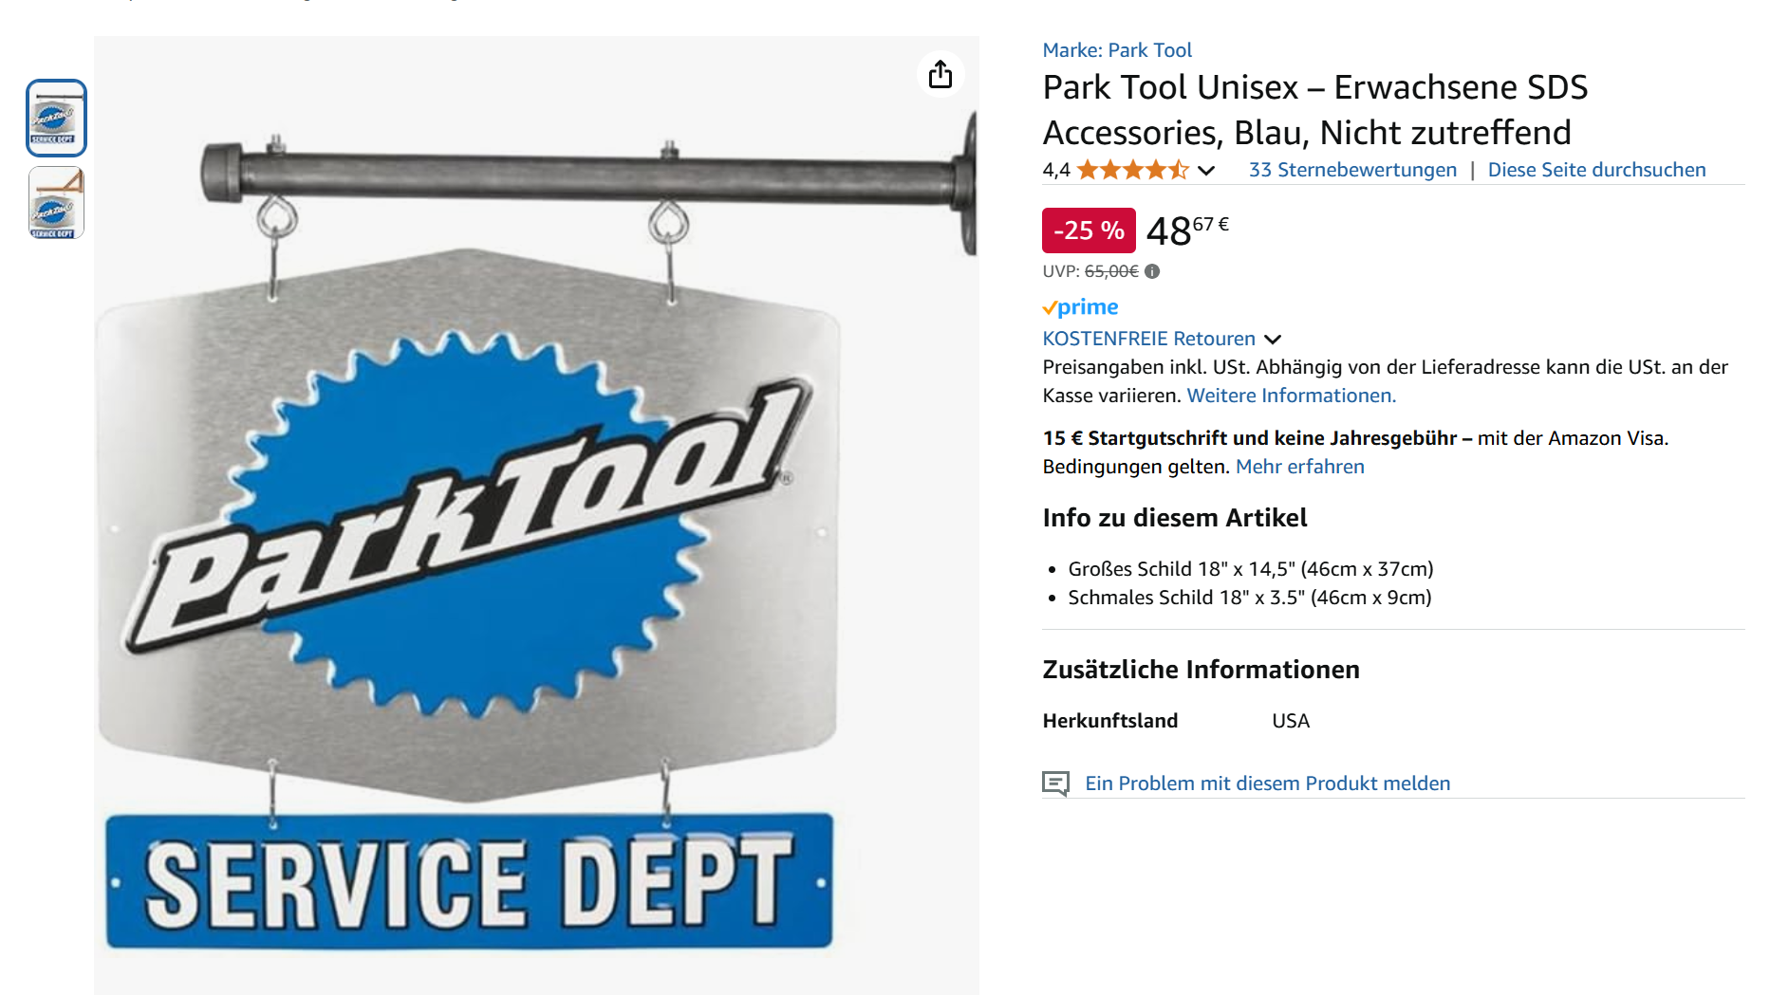Expand the star rating chevron dropdown
The image size is (1770, 995).
(1206, 171)
